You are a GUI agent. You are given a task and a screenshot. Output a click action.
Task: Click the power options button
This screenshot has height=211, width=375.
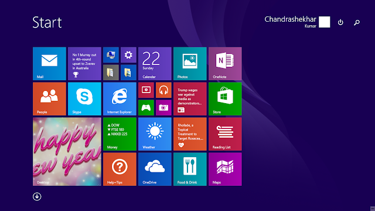point(340,22)
